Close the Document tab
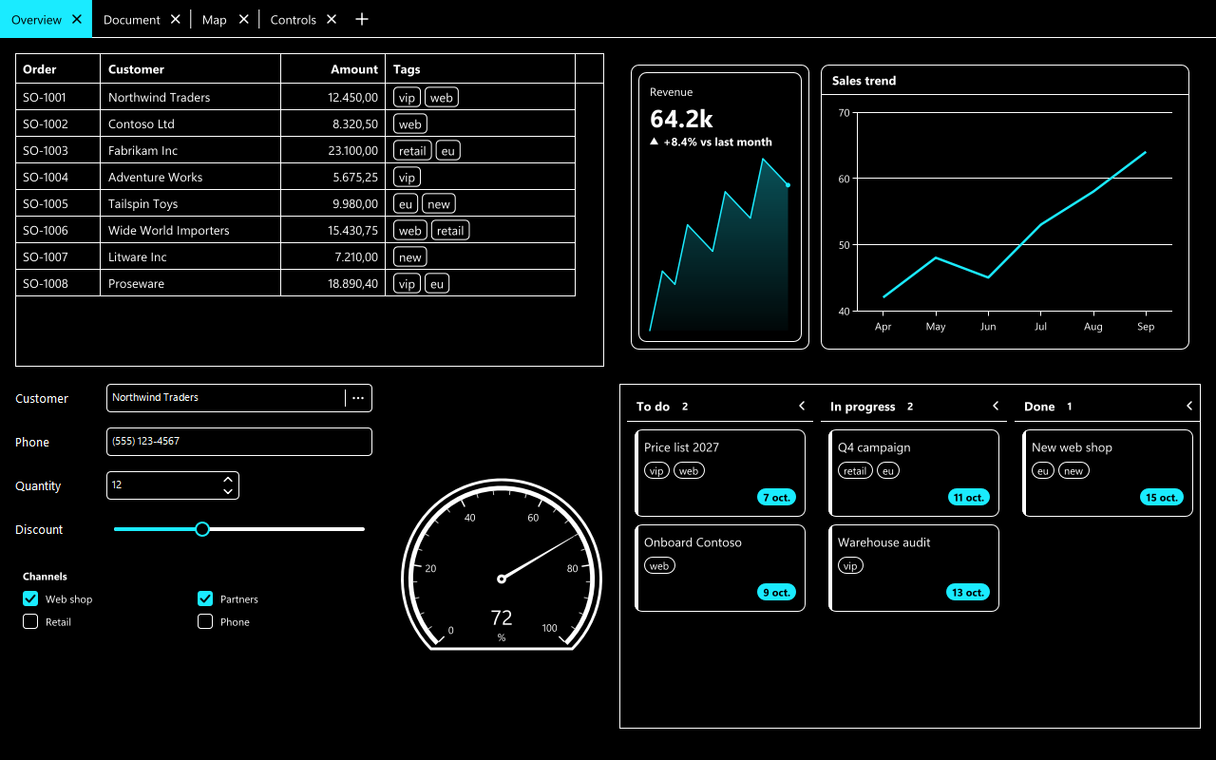The height and width of the screenshot is (760, 1216). tap(175, 19)
